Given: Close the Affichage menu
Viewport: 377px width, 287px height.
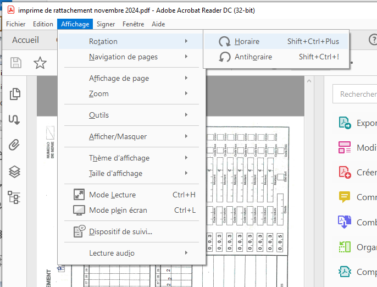Looking at the screenshot, I should point(75,24).
